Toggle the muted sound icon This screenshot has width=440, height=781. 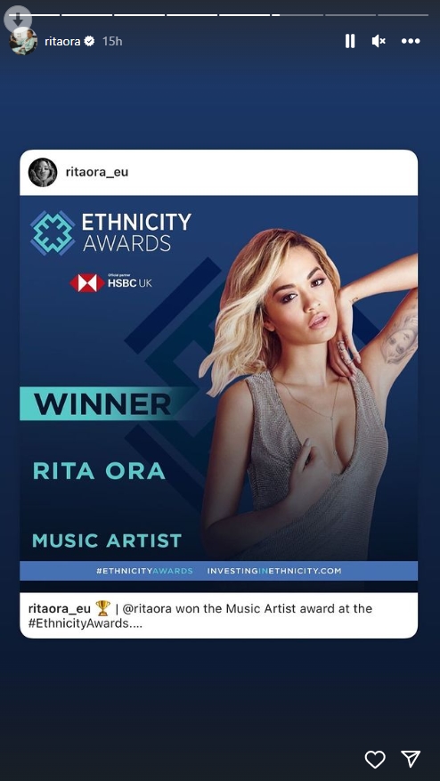coord(379,41)
